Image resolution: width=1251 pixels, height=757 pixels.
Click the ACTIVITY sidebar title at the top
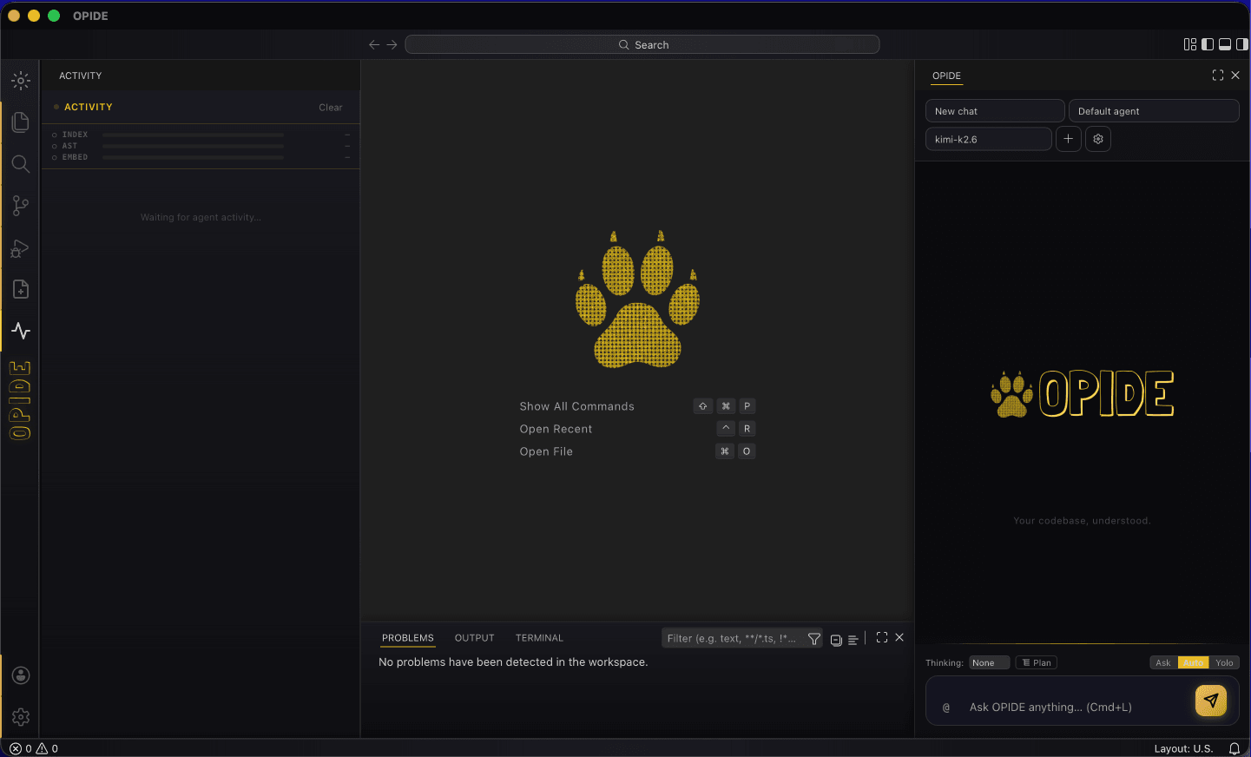tap(81, 76)
